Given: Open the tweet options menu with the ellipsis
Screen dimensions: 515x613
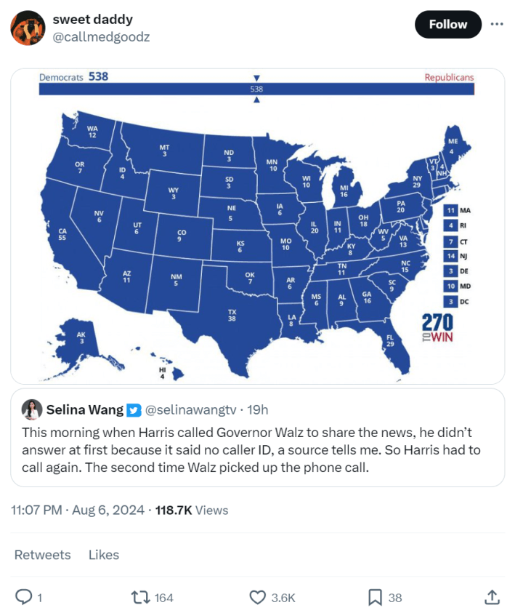Looking at the screenshot, I should [497, 24].
